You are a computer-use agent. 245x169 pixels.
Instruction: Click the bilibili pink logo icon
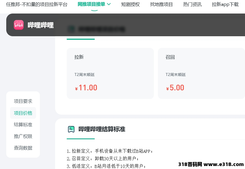point(19,25)
